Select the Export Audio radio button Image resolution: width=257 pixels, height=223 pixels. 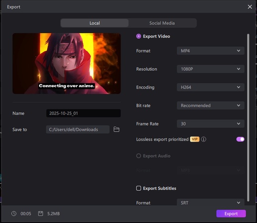tap(138, 156)
